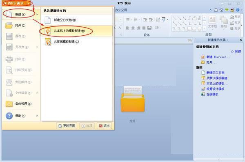
Task: Close the 新建演示文稿 task pane
Action: [x=241, y=40]
